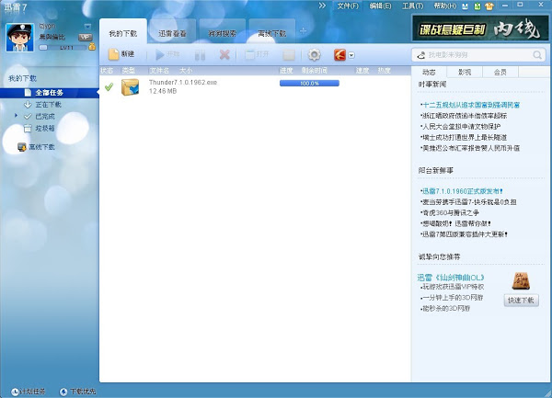Click the open folder icon beside 打开
The width and height of the screenshot is (552, 398).
click(289, 55)
